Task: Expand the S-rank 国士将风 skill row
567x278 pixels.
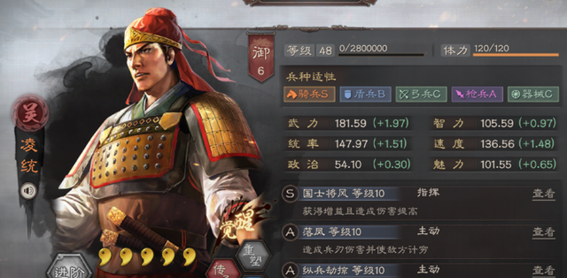Action: [420, 203]
